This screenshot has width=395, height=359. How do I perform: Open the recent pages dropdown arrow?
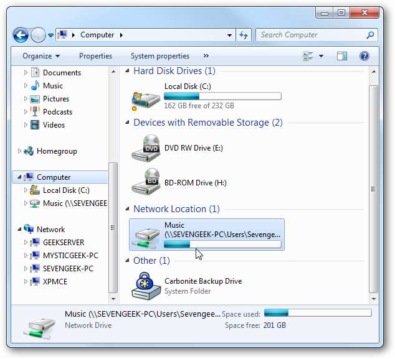50,35
